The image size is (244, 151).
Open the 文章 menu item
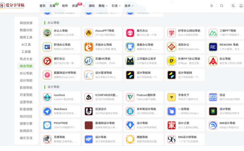tap(52, 6)
